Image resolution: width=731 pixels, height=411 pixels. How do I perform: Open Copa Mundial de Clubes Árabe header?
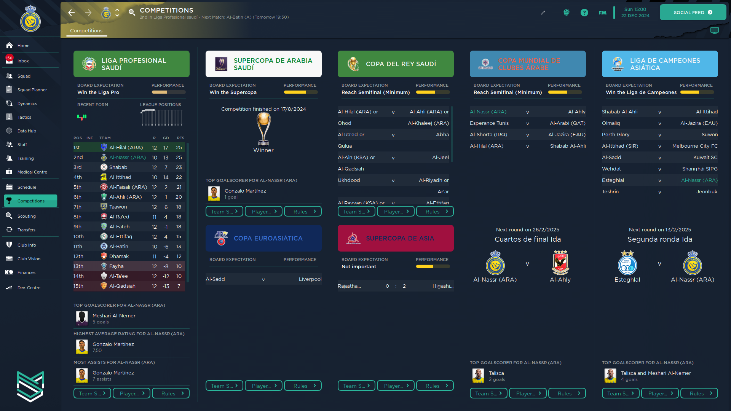click(x=528, y=64)
